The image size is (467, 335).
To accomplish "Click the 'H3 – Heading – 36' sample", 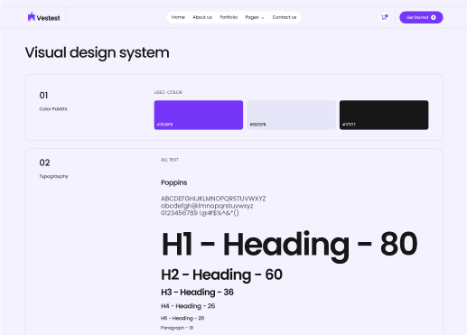I will coord(197,293).
